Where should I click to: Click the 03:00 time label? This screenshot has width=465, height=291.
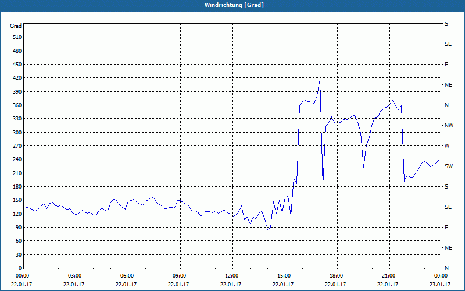click(x=74, y=276)
